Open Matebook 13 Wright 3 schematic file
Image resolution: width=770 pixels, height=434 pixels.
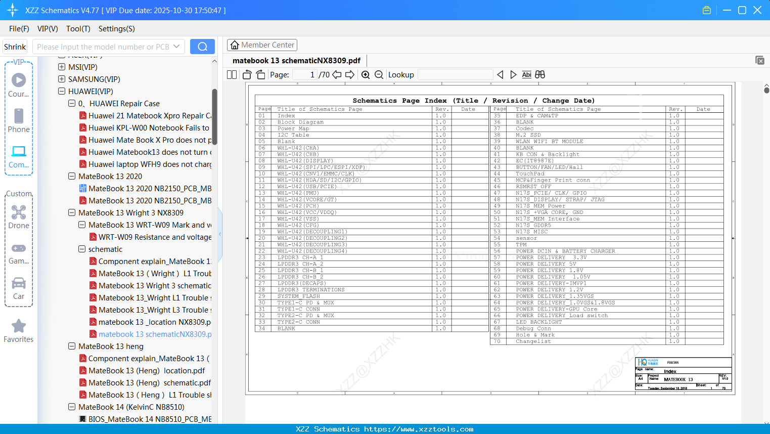(151, 286)
